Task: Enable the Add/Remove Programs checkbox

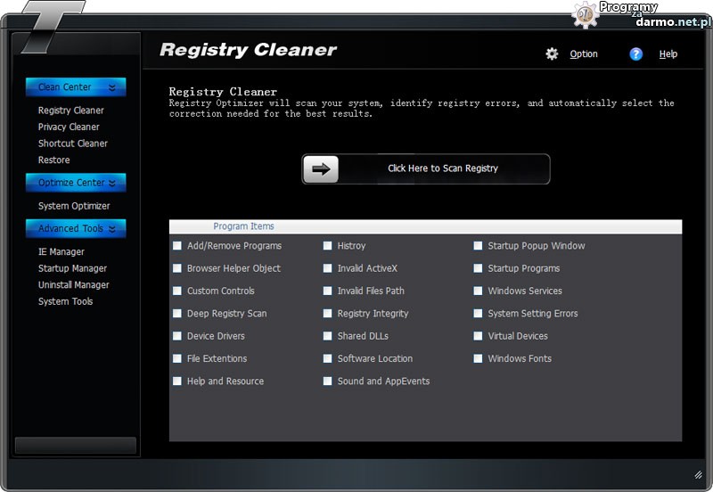Action: click(x=177, y=246)
